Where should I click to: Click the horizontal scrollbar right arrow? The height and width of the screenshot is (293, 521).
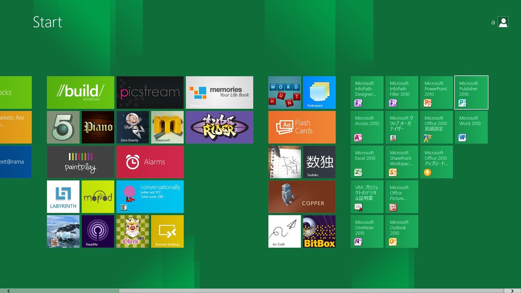pyautogui.click(x=512, y=291)
